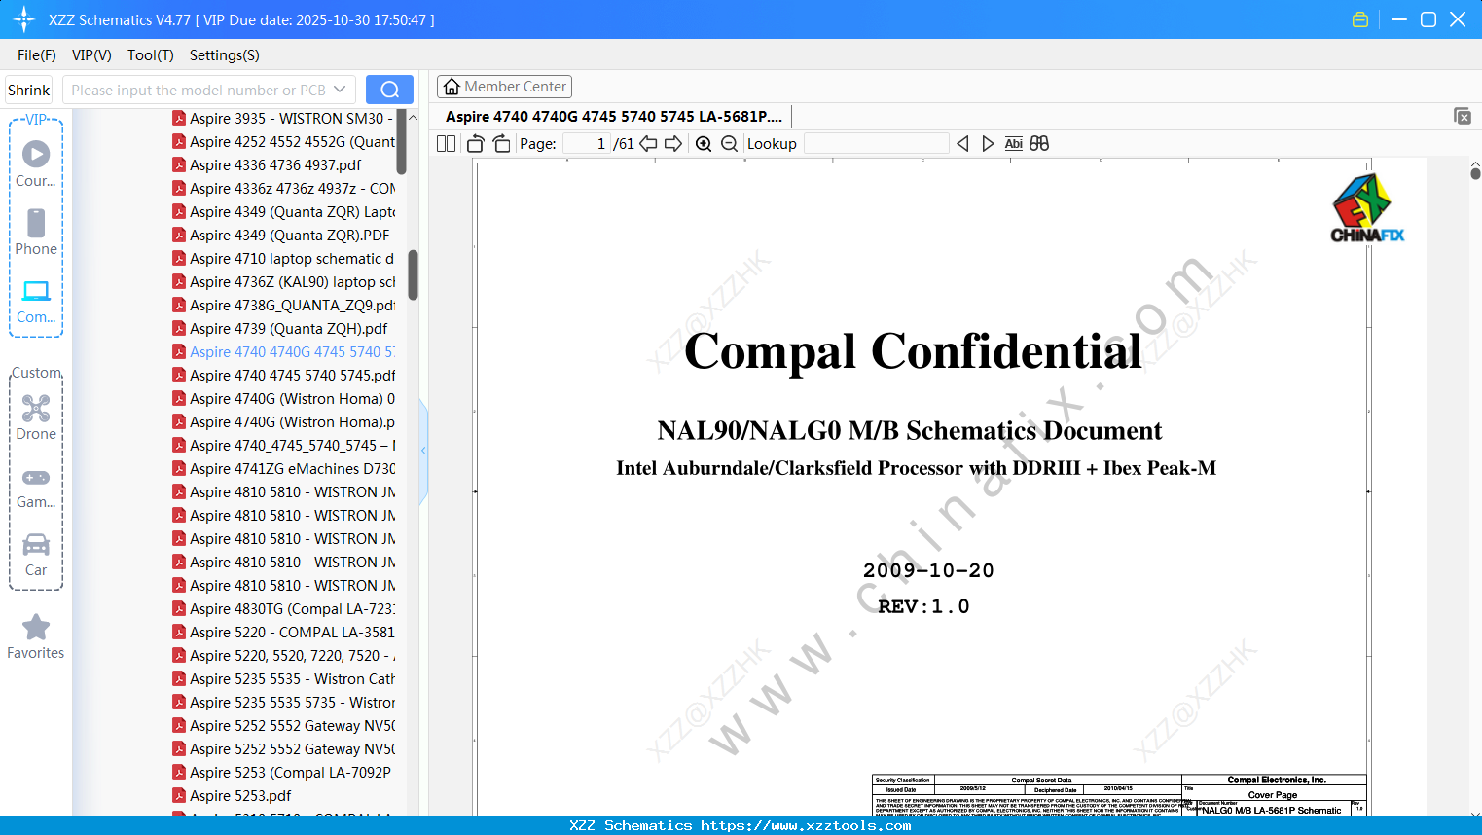This screenshot has height=835, width=1482.
Task: Find next Lookup match
Action: pos(988,144)
